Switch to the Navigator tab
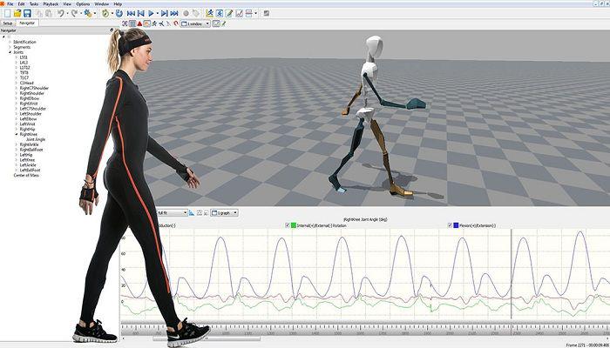The image size is (610, 348). pos(27,23)
